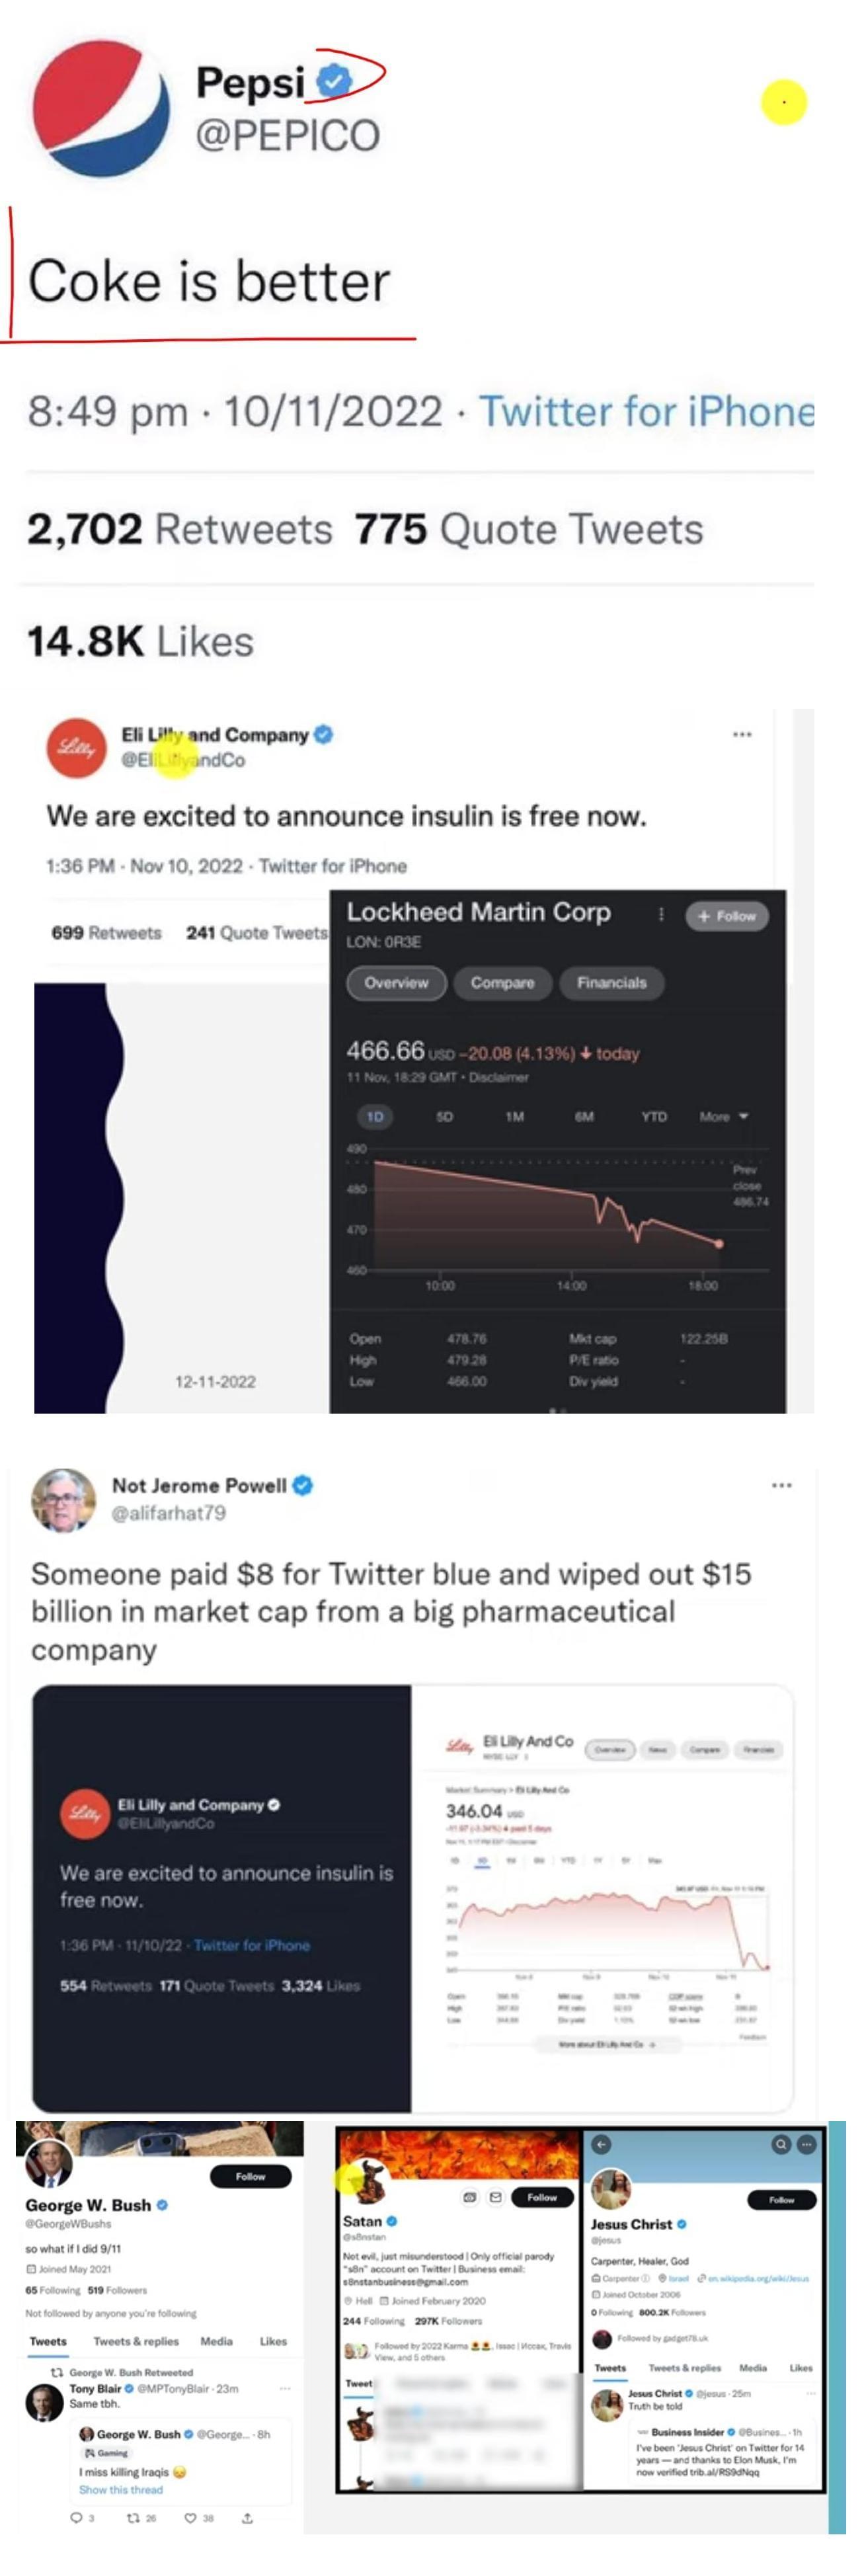Screen dimensions: 862x2576
Task: Open the Eli Lilly tweet's three-dot menu
Action: (x=741, y=734)
